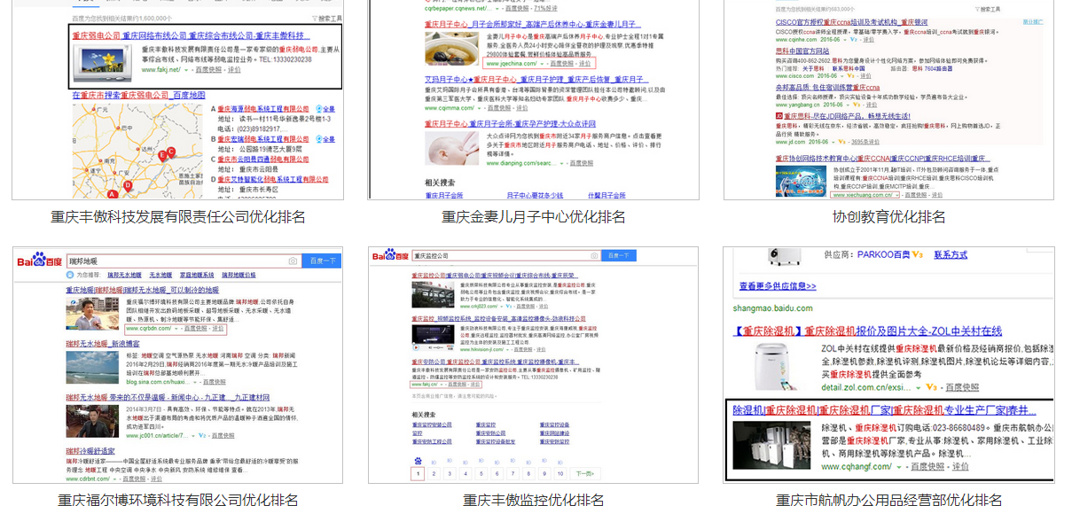Click the camera icon in the 瑞邦地暖 search box
Image resolution: width=1072 pixels, height=506 pixels.
[293, 261]
